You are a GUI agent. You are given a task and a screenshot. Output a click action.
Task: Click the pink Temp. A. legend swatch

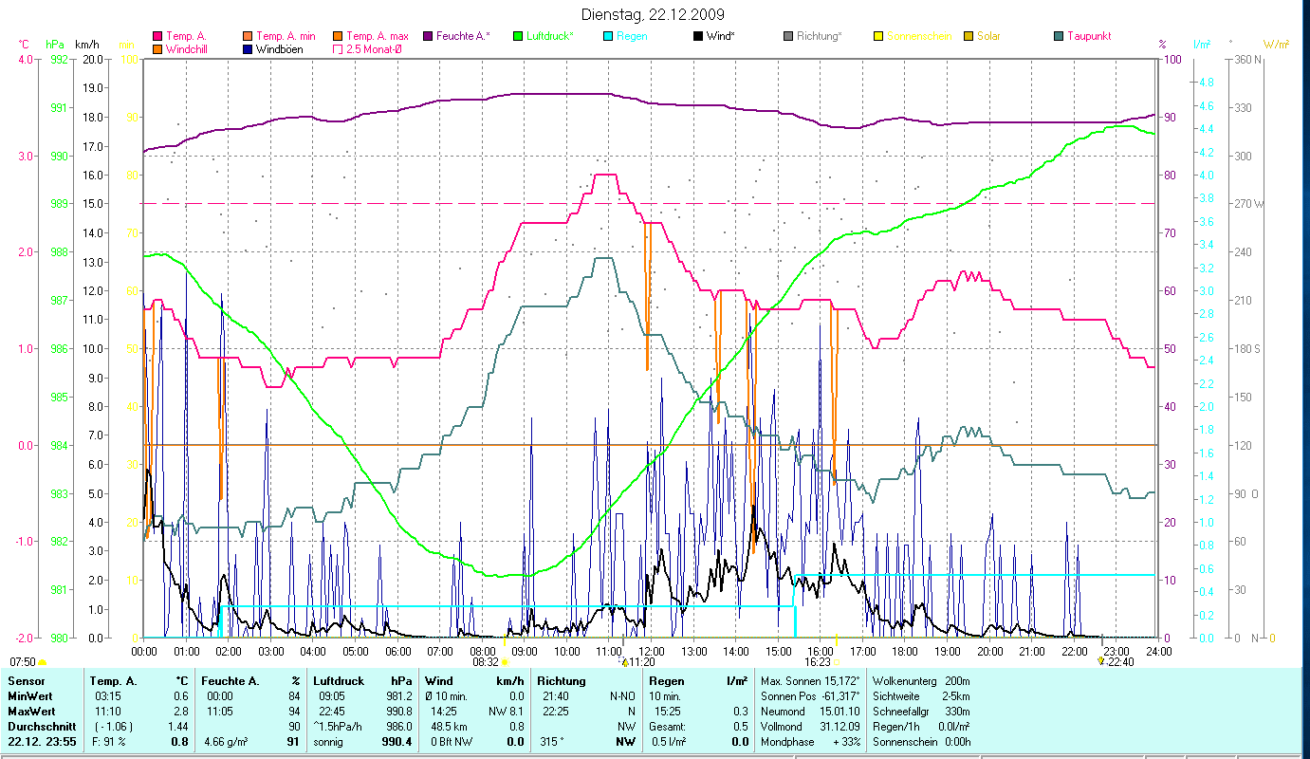coord(157,36)
